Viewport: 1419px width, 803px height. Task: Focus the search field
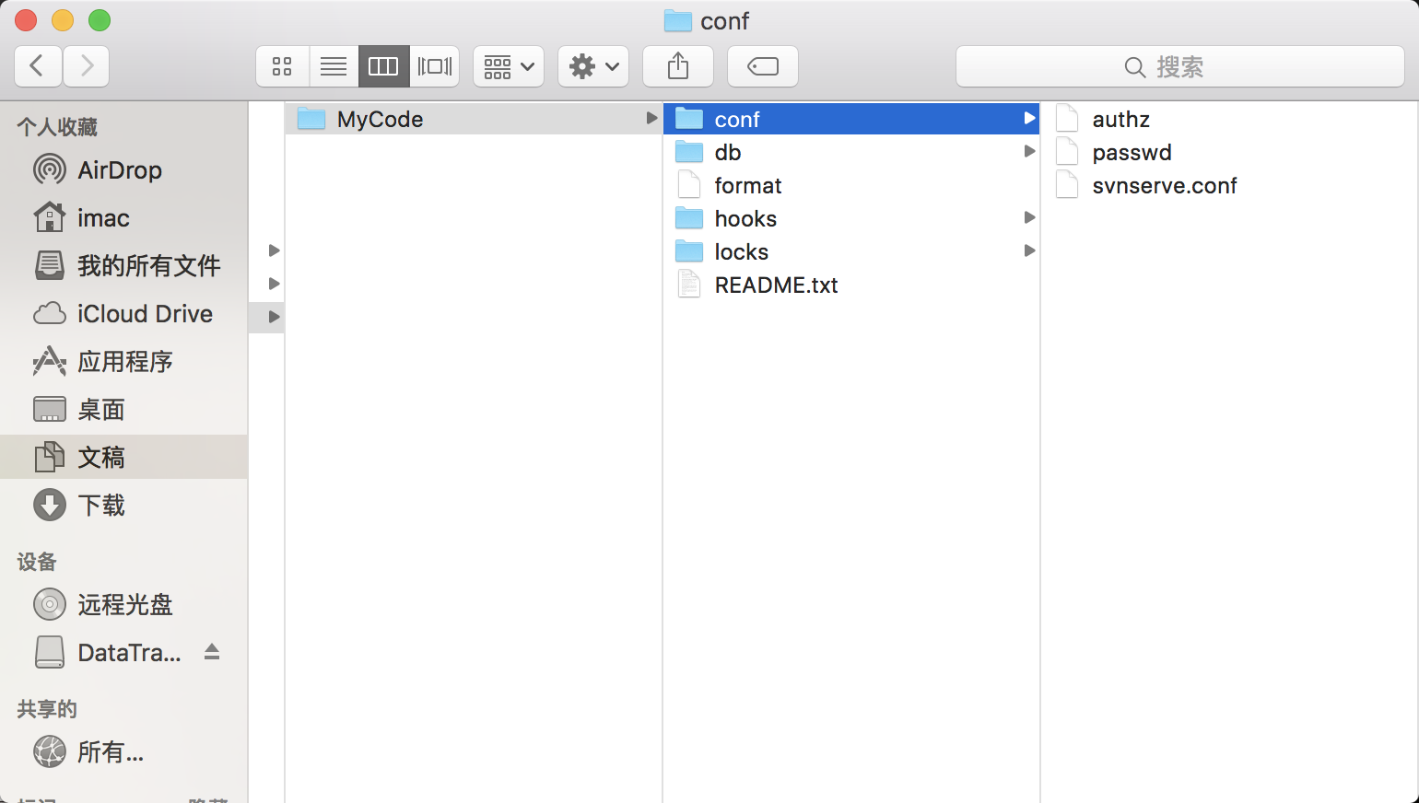click(x=1180, y=66)
